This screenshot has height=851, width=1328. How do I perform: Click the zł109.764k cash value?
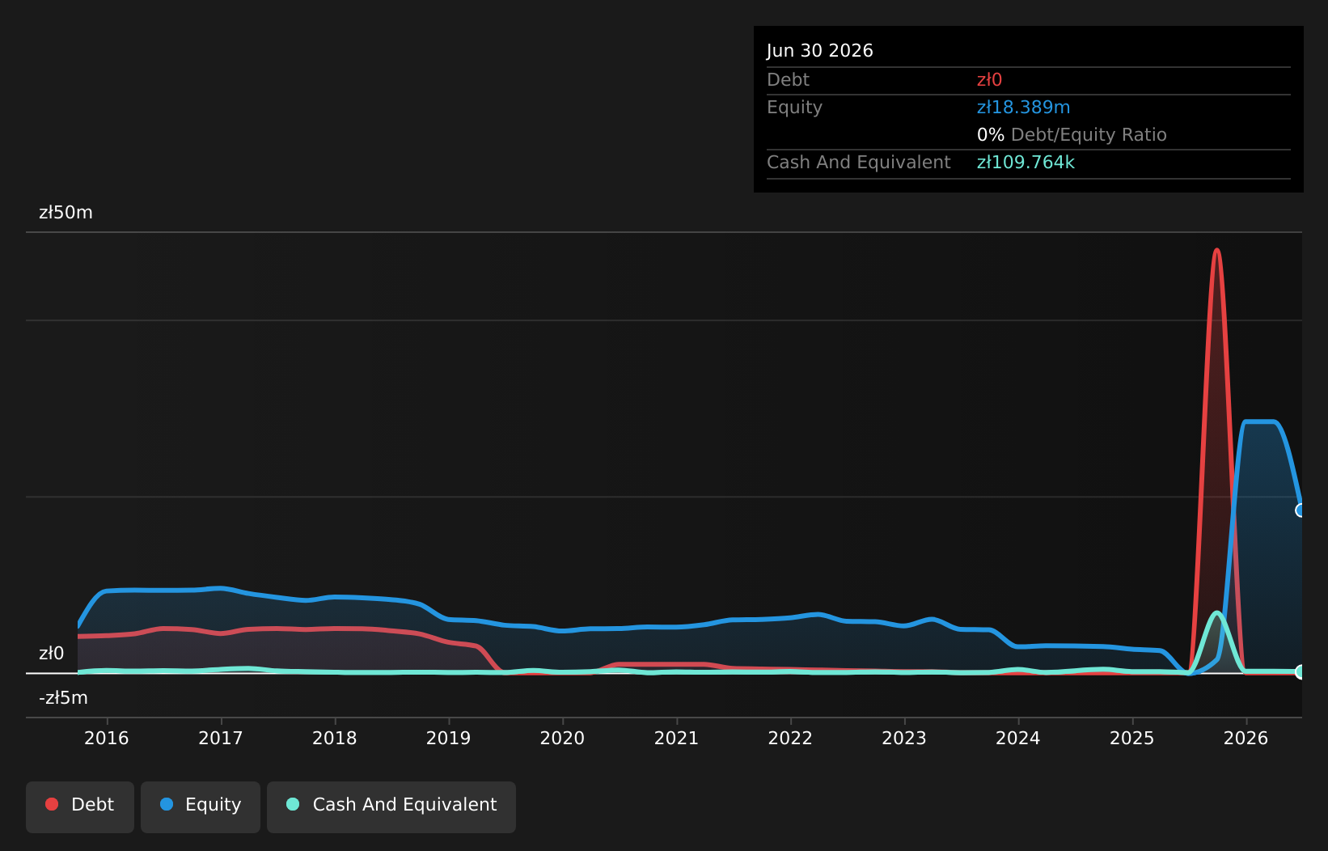tap(1026, 163)
